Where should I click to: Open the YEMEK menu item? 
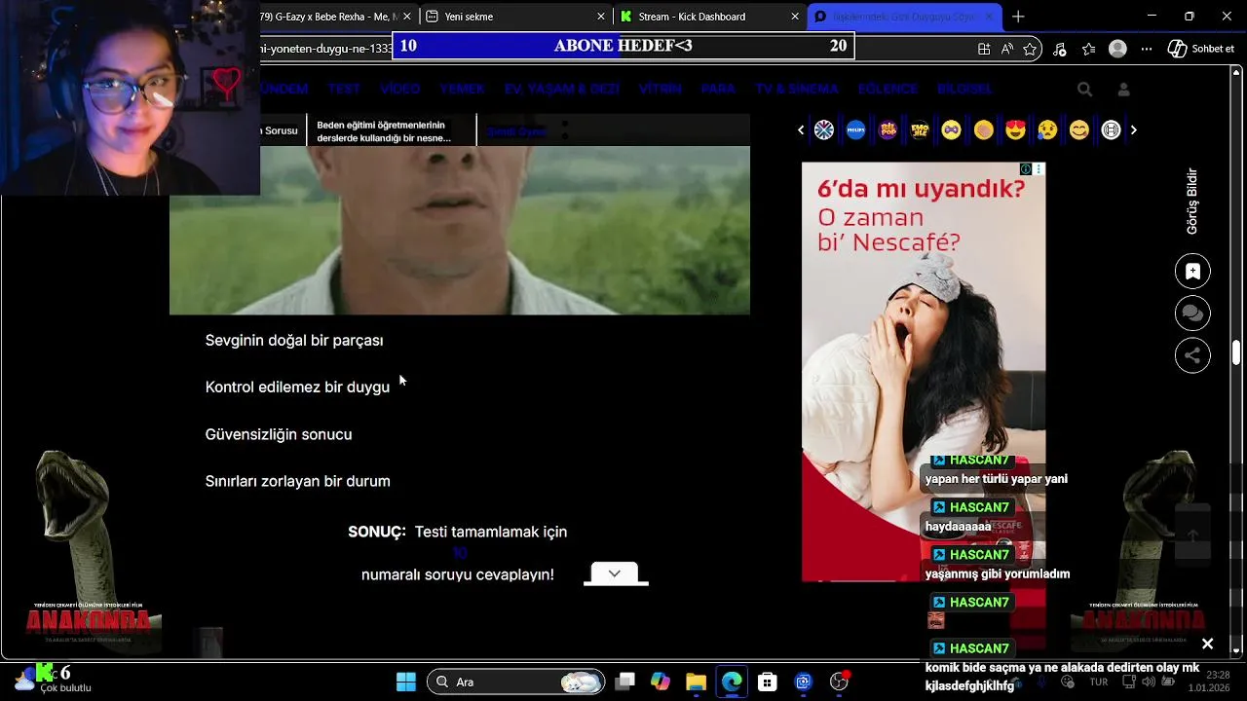pyautogui.click(x=462, y=89)
